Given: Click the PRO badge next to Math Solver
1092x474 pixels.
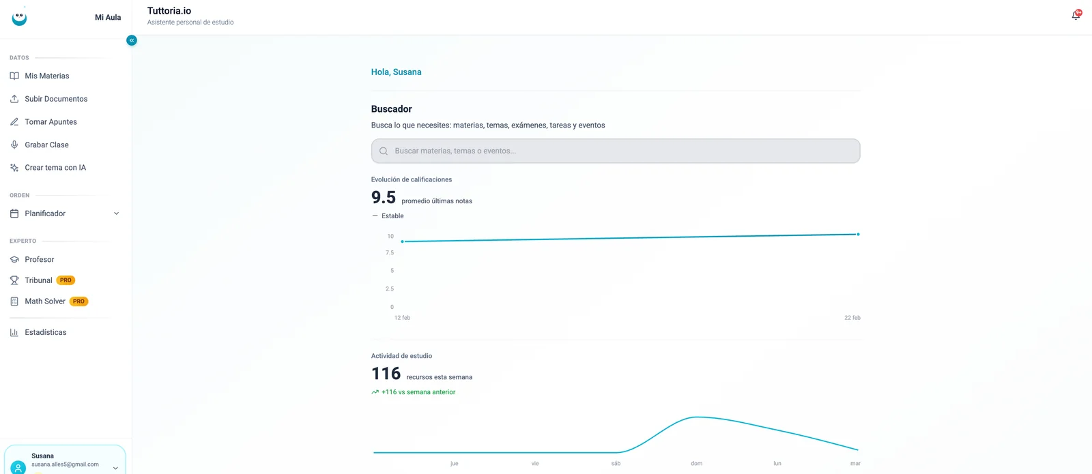Looking at the screenshot, I should point(79,301).
